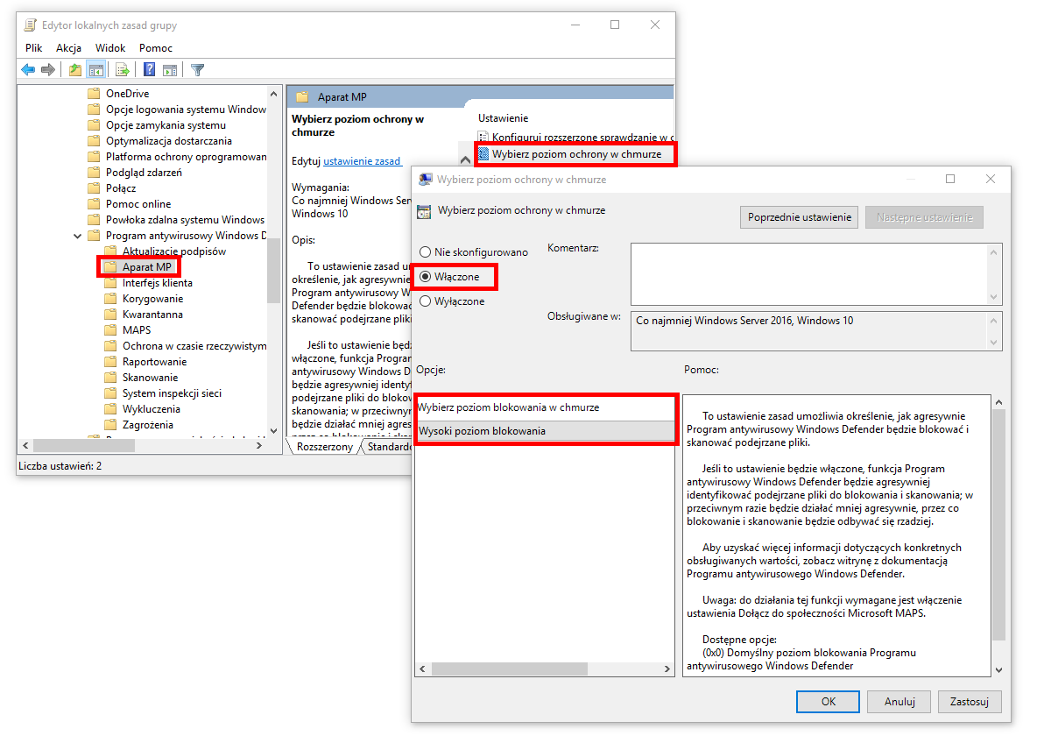Viewport: 1037px width, 743px height.
Task: Open the Akcja menu
Action: pyautogui.click(x=69, y=47)
